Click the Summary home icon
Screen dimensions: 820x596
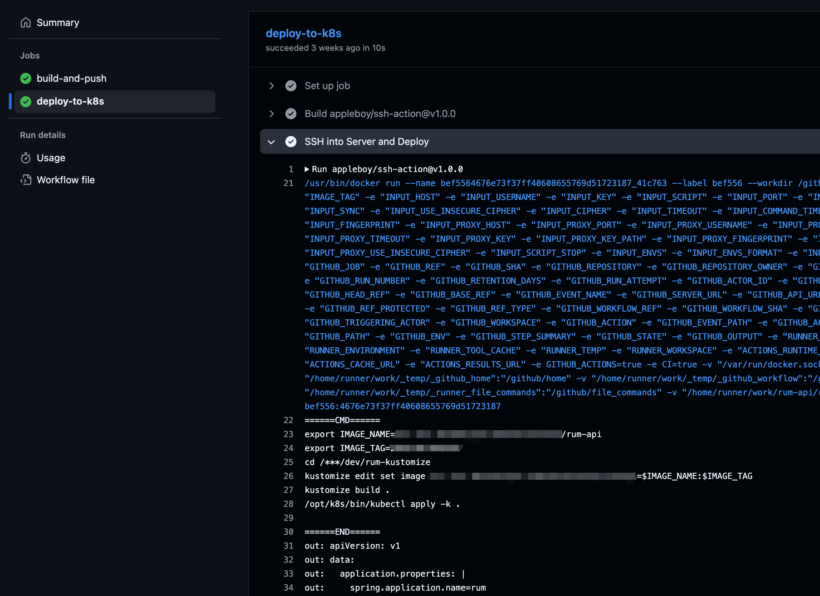pyautogui.click(x=26, y=22)
